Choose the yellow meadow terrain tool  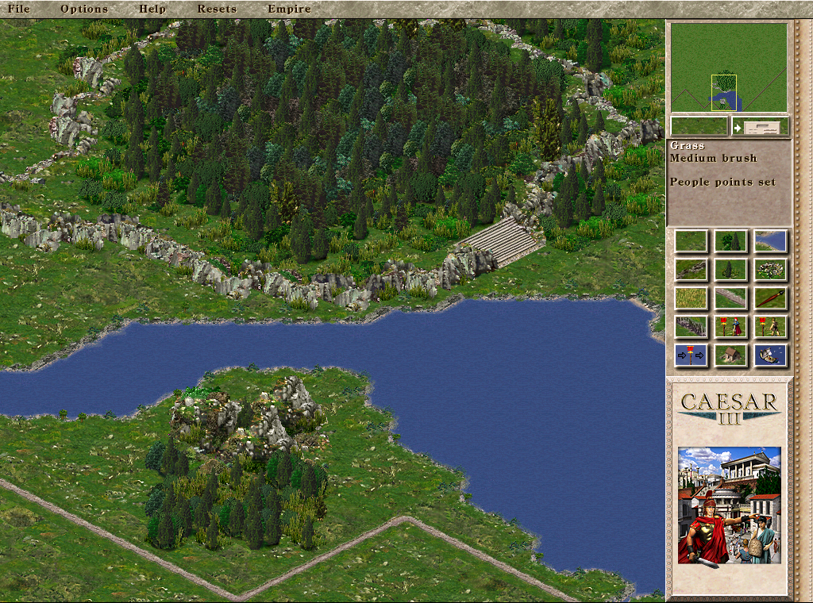click(x=691, y=298)
